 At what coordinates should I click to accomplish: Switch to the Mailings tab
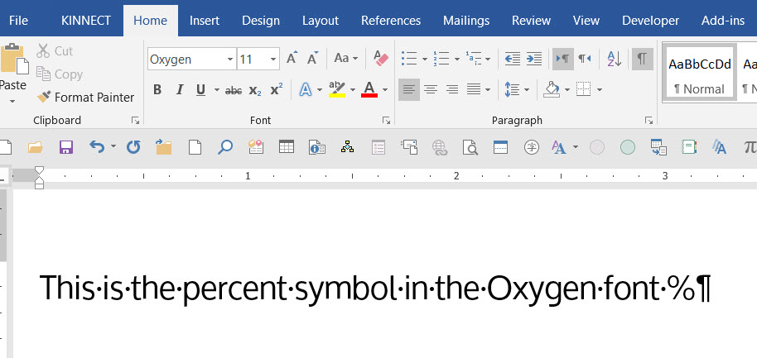(466, 21)
